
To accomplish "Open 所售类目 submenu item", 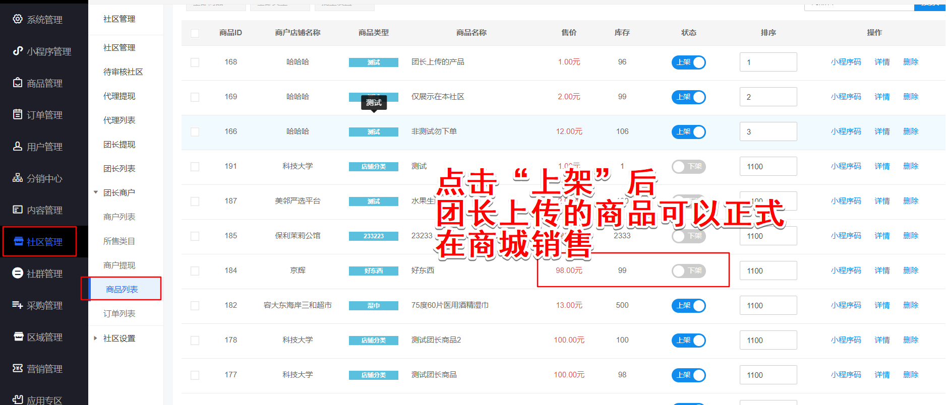I will coord(120,241).
